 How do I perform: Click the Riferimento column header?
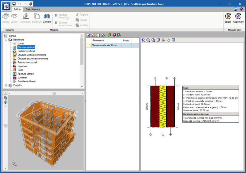tap(106, 40)
